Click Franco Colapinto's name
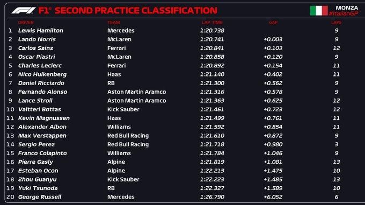Viewport: 365px width, 205px height. coord(42,153)
